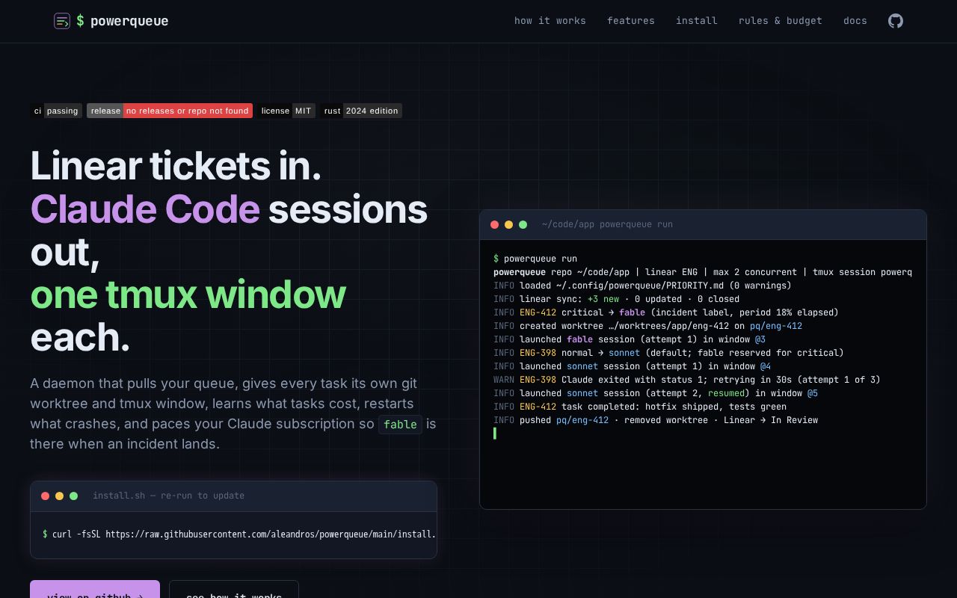Click the 'task completed: hotfix shipped' log line

(x=640, y=407)
